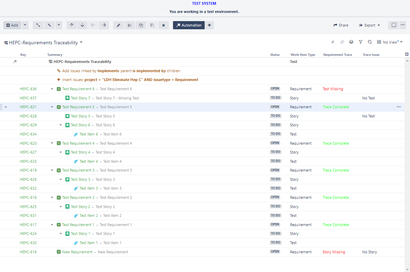Click the copy icon in toolbar
410x272 pixels.
coord(141,25)
